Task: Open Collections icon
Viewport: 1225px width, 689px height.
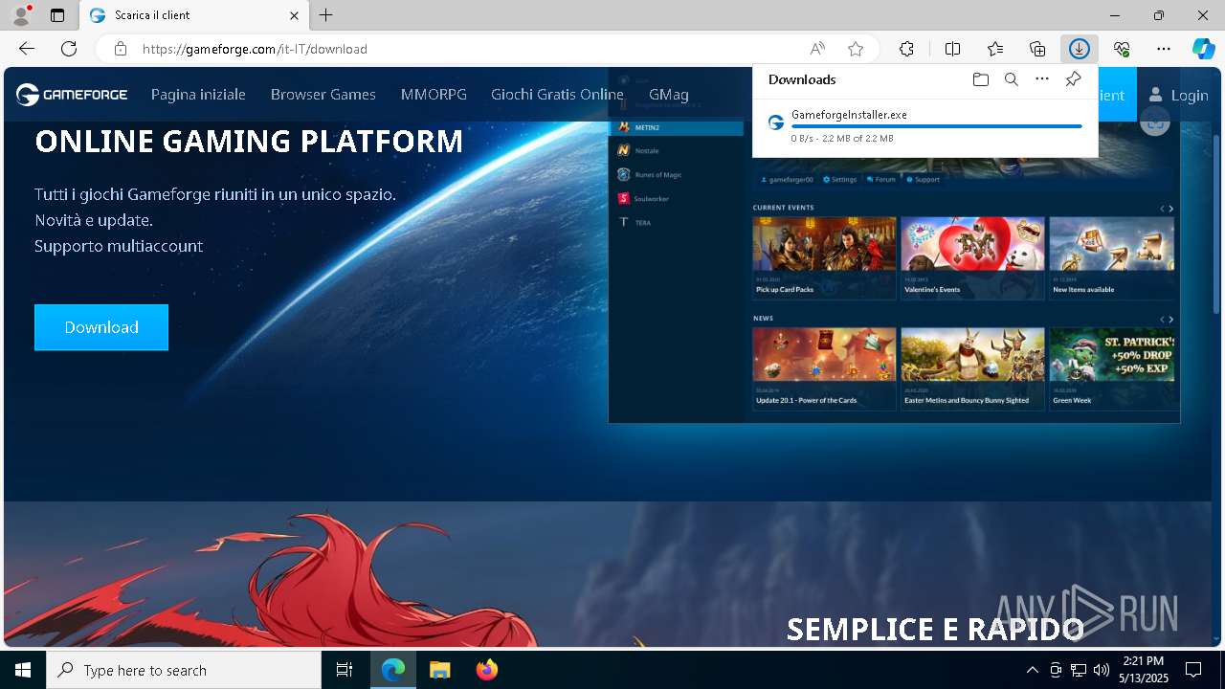Action: [1037, 49]
